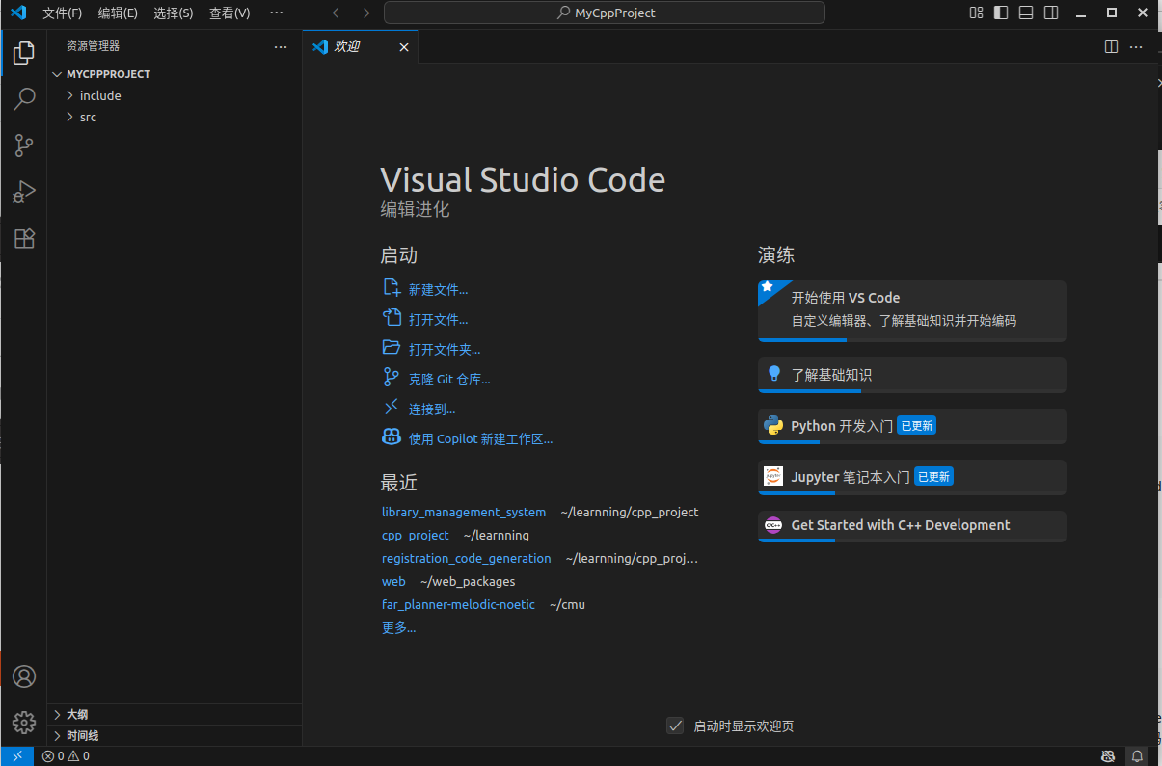Split the editor to the right

1111,46
